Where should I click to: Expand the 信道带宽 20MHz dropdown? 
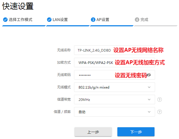click(114, 99)
